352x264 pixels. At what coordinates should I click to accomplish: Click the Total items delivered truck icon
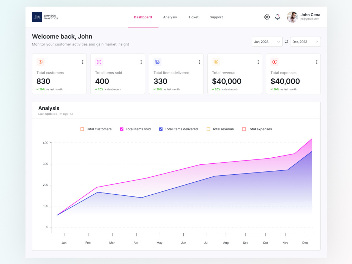click(157, 62)
